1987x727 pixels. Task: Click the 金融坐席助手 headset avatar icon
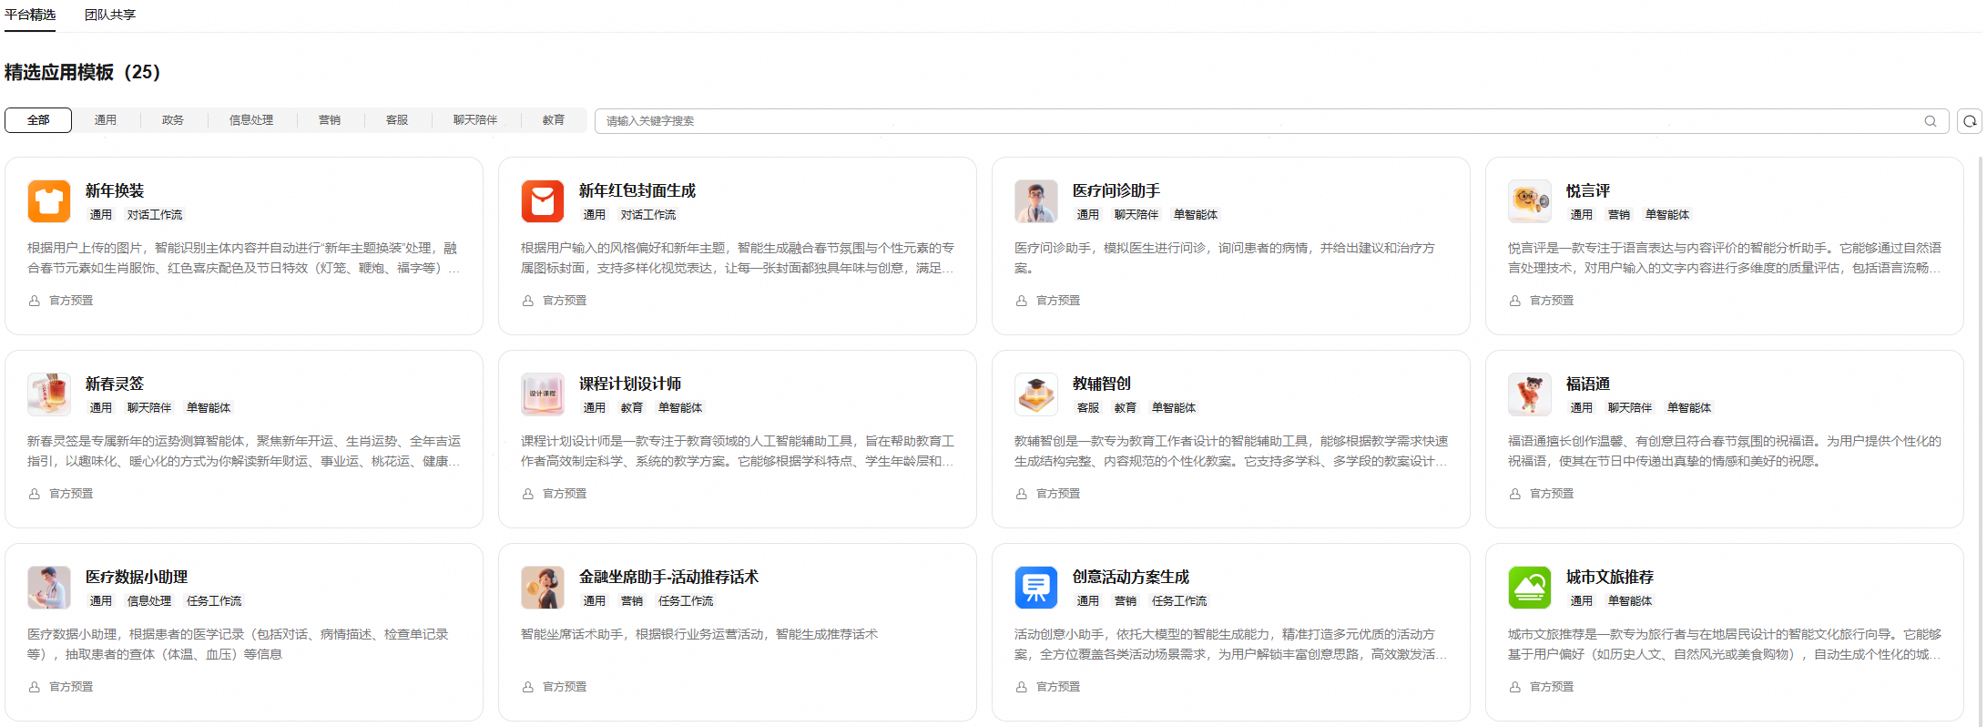[x=543, y=588]
